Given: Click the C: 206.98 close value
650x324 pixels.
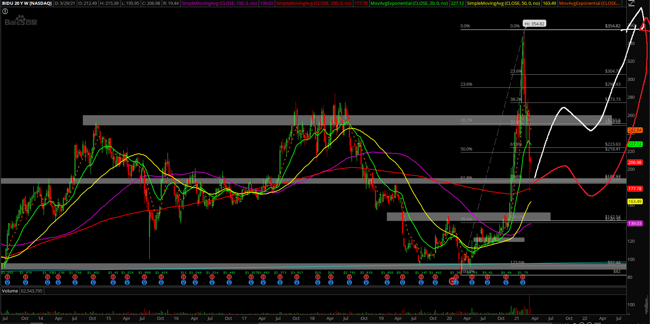Looking at the screenshot, I should click(x=151, y=3).
